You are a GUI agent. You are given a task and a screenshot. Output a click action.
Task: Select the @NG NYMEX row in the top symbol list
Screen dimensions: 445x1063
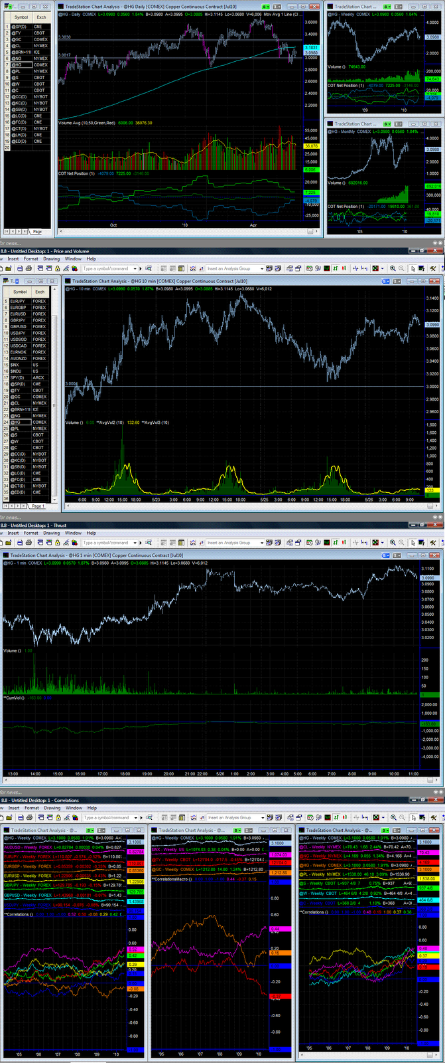click(28, 58)
